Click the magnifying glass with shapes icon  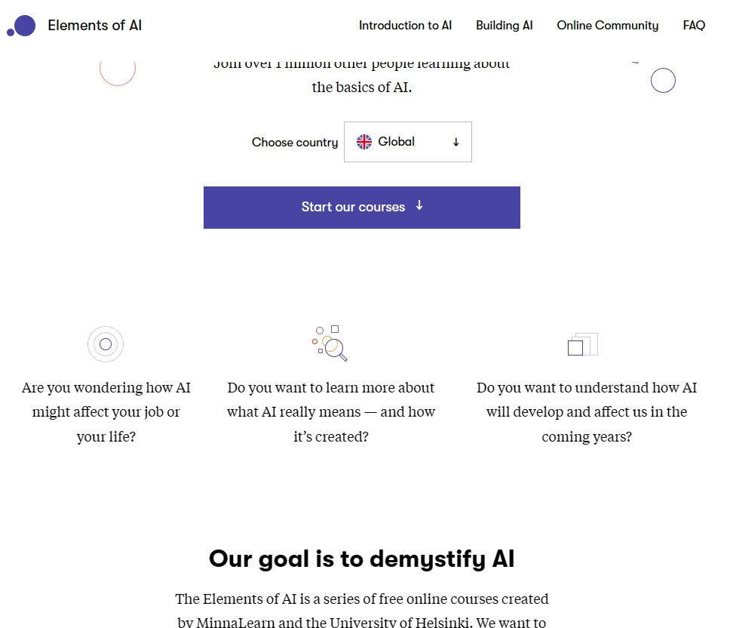tap(330, 343)
